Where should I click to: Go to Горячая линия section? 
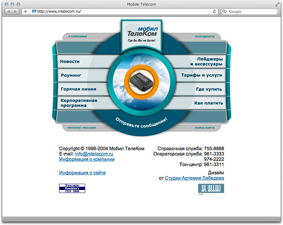[78, 89]
